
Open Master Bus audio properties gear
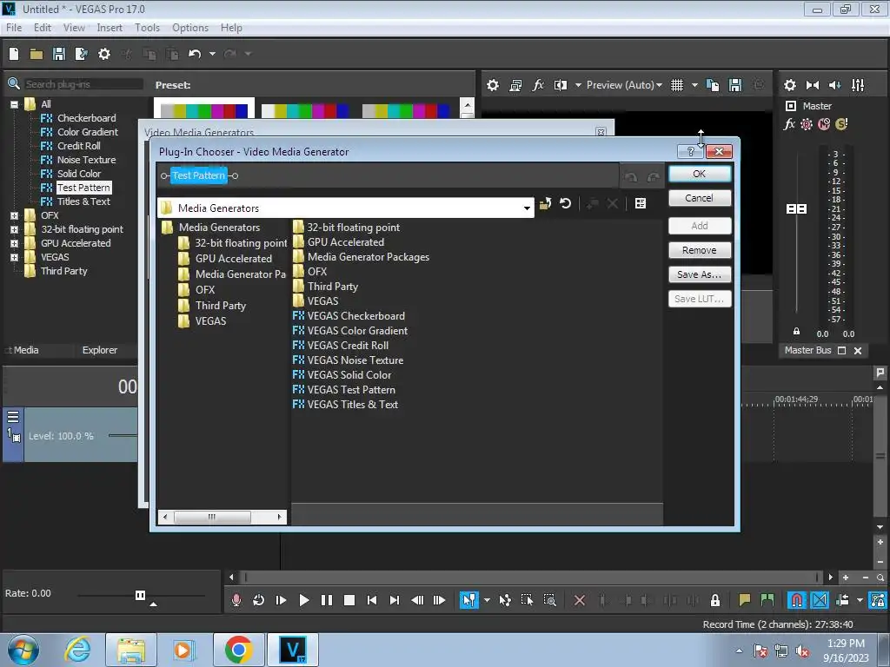tap(789, 85)
